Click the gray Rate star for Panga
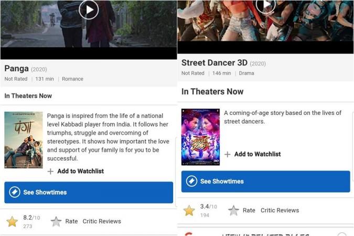The height and width of the screenshot is (236, 354). [x=56, y=221]
